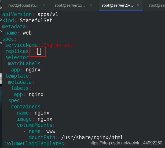This screenshot has height=148, width=165.
Task: Click the StatefulSet kind value
Action: coord(36,20)
